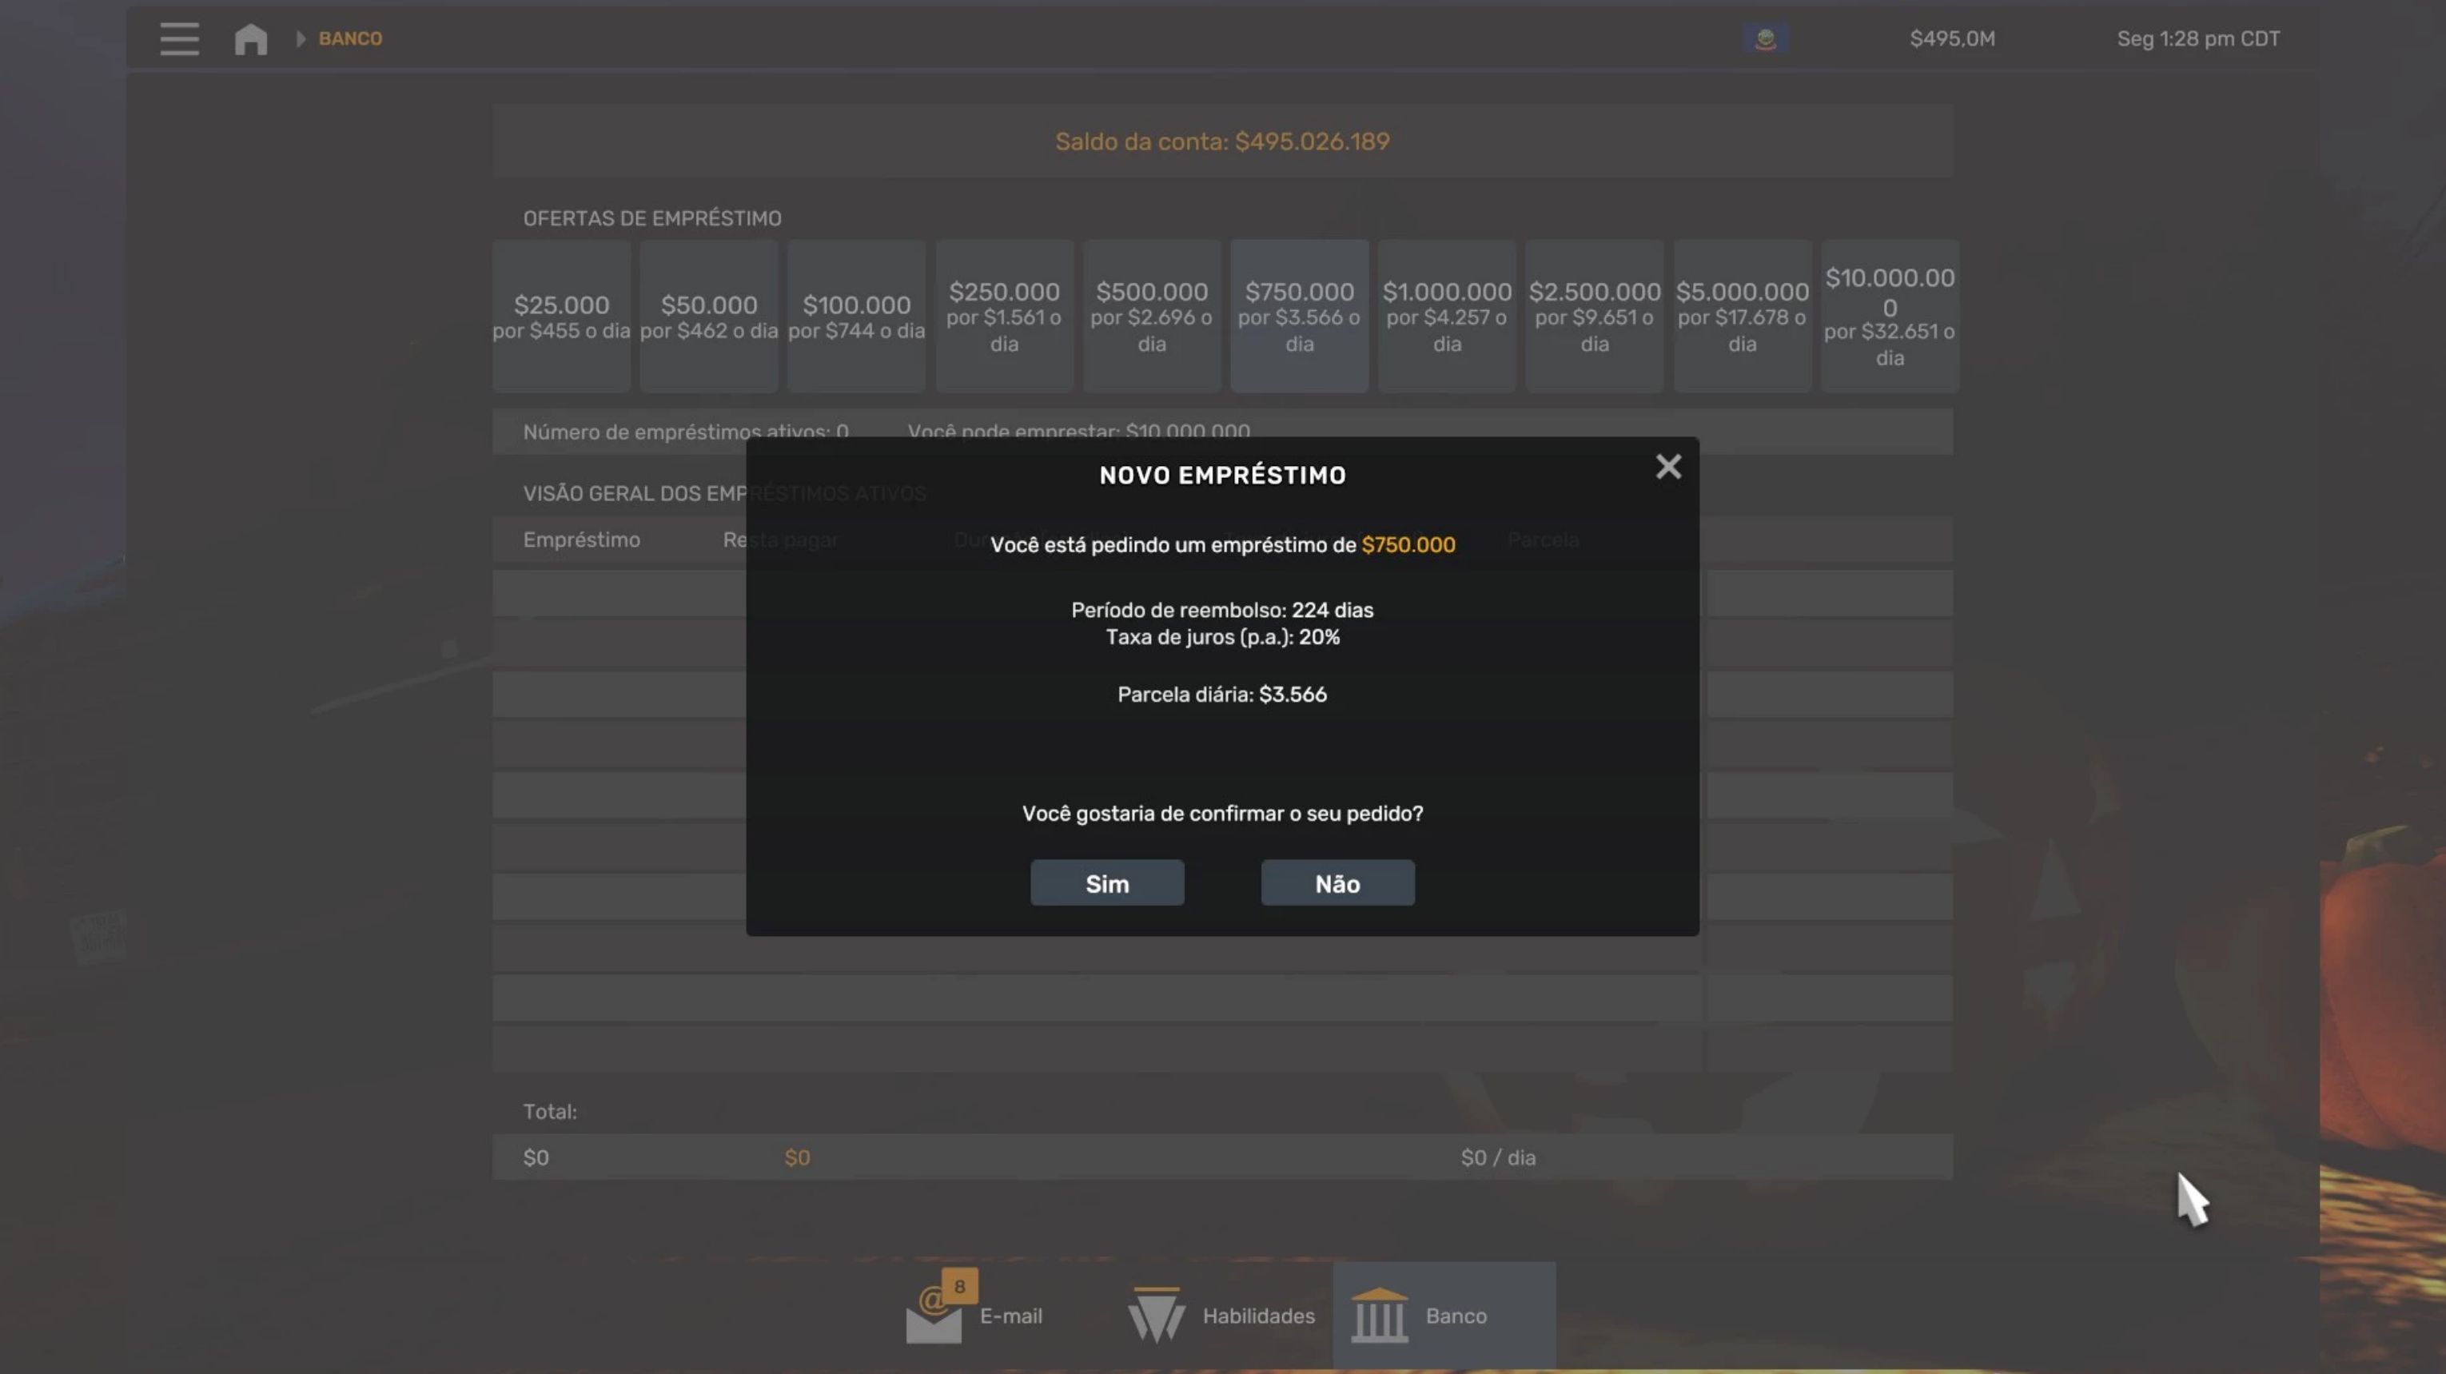The height and width of the screenshot is (1374, 2446).
Task: Select the Banco building icon
Action: [1379, 1315]
